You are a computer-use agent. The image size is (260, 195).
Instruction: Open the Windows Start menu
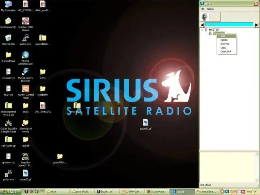10,192
